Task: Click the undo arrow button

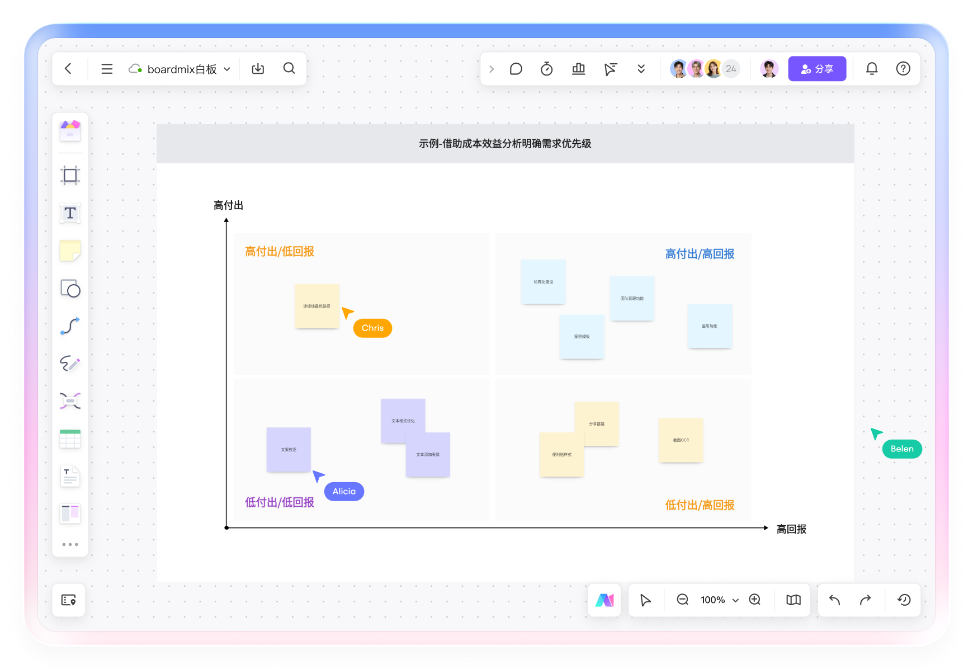Action: (x=834, y=600)
